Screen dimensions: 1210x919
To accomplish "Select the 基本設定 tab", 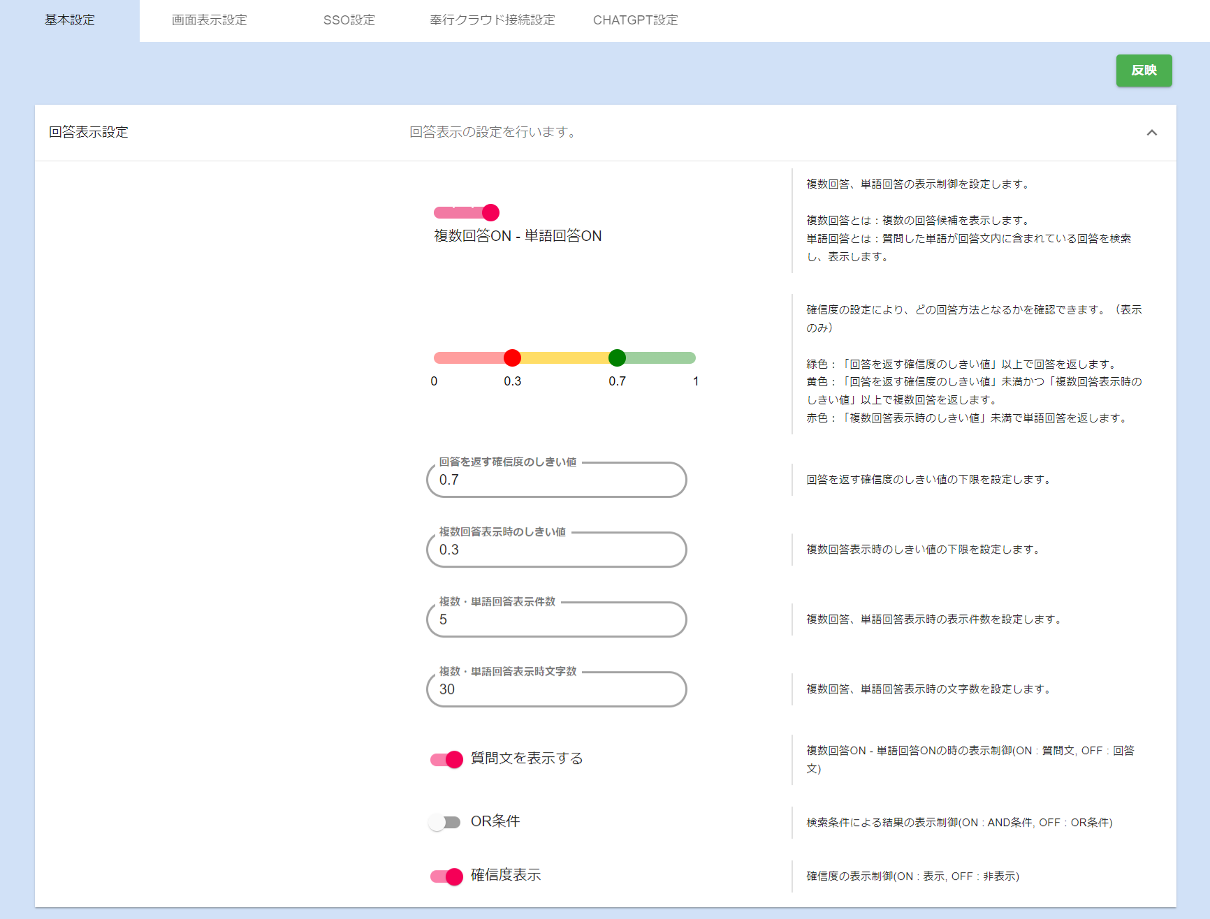I will point(70,20).
